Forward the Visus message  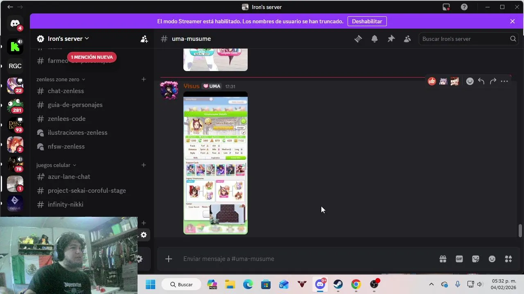point(493,81)
